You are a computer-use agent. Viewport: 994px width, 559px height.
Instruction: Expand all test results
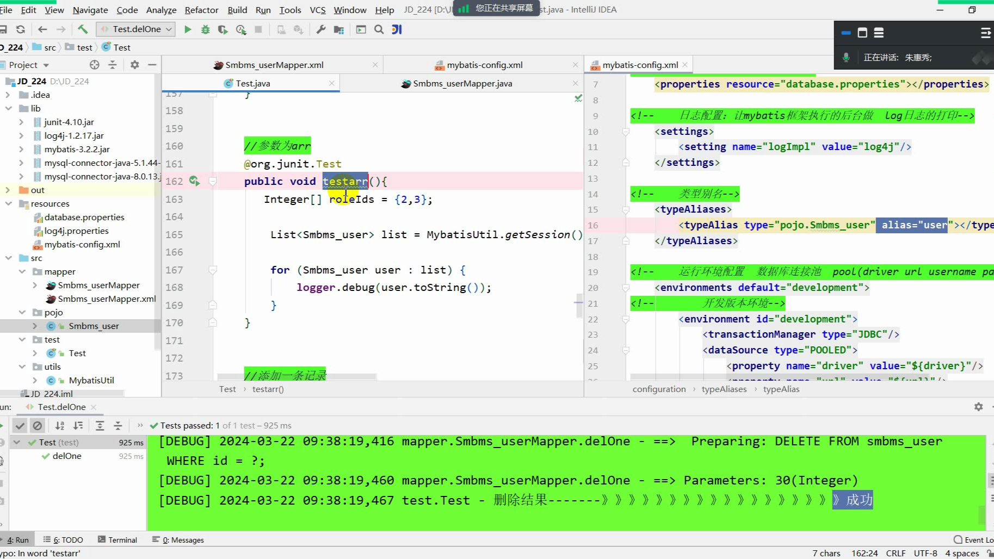point(100,426)
